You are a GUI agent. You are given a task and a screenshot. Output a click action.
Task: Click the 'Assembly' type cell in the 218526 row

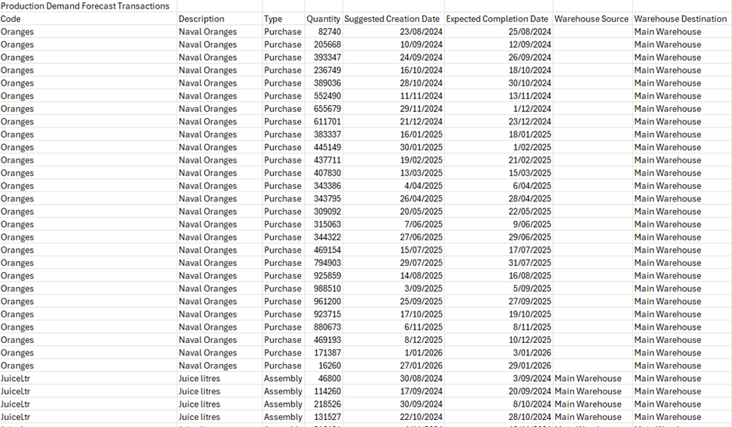click(x=283, y=404)
